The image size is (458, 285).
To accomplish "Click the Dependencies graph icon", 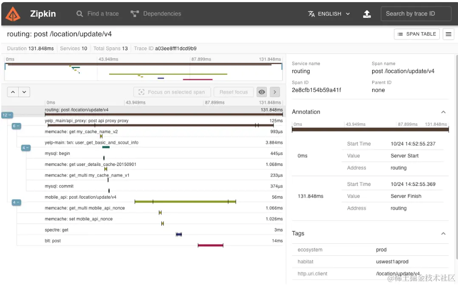I will tap(135, 14).
